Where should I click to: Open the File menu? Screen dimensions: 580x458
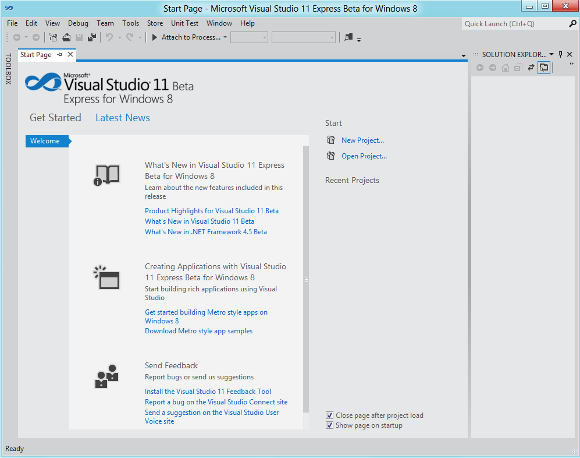pos(12,23)
